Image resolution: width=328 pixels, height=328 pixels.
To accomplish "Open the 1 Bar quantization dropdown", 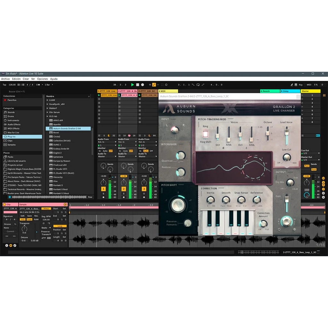I will 49,85.
